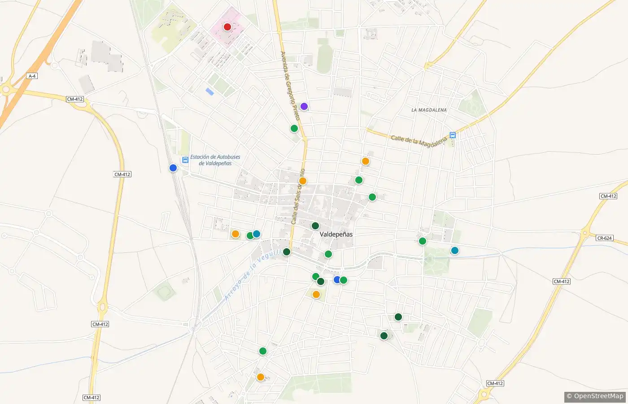Image resolution: width=628 pixels, height=404 pixels.
Task: Select the westernmost orange marker near the railway
Action: click(x=235, y=234)
